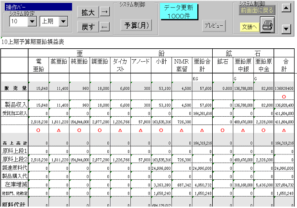The image size is (297, 208).
Task: Click the 他部門、他勘定 row label
Action: point(14,193)
